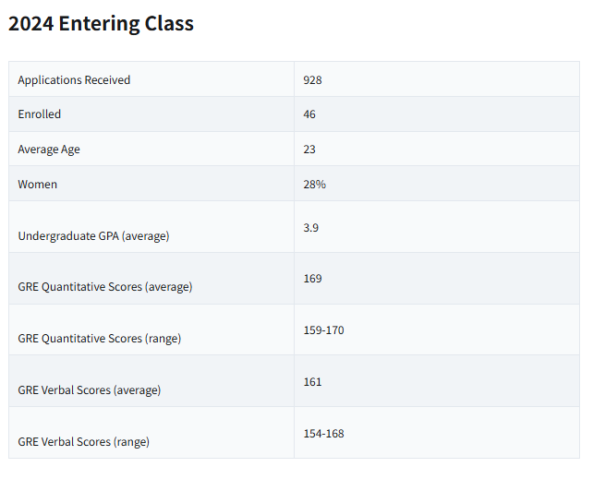Click the GPA value 3.9
This screenshot has height=479, width=593.
coord(311,228)
